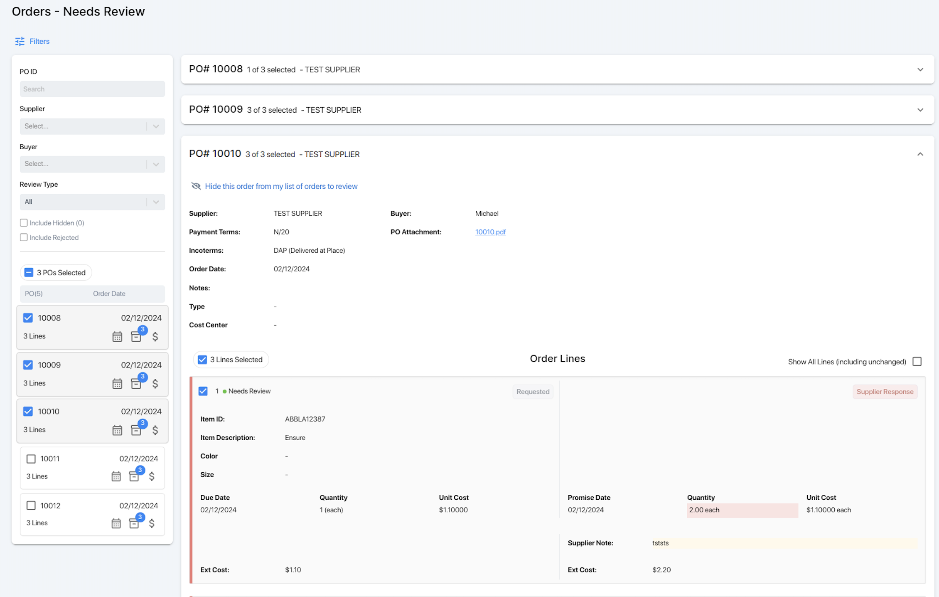Viewport: 939px width, 597px height.
Task: Click the Filters sliders icon
Action: 20,41
